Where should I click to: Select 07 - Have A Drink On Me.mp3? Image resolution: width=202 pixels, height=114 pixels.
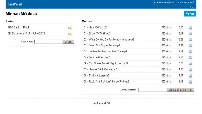click(x=101, y=69)
